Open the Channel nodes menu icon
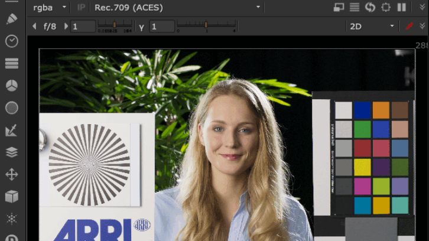The height and width of the screenshot is (241, 429). coord(11,63)
